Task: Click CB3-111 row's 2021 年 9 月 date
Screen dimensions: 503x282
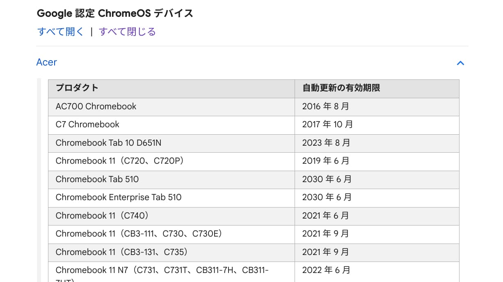Action: (326, 234)
